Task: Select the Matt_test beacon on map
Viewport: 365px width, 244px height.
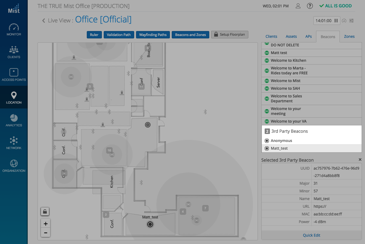Action: pyautogui.click(x=150, y=224)
